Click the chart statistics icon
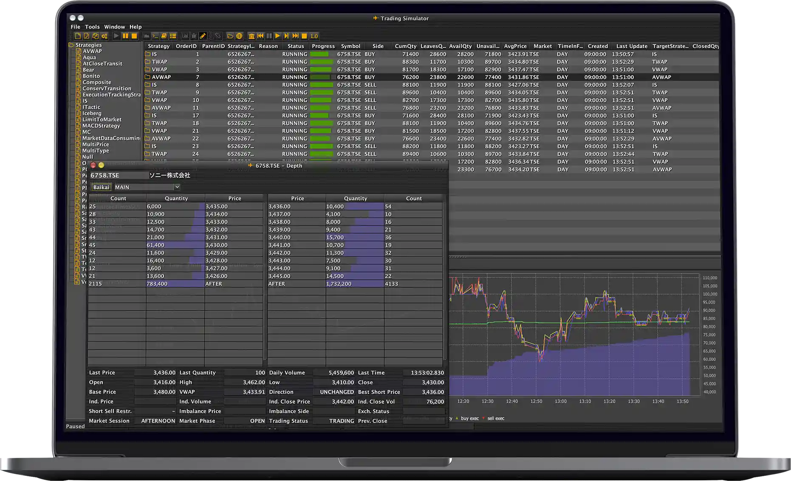The width and height of the screenshot is (791, 481). 185,36
